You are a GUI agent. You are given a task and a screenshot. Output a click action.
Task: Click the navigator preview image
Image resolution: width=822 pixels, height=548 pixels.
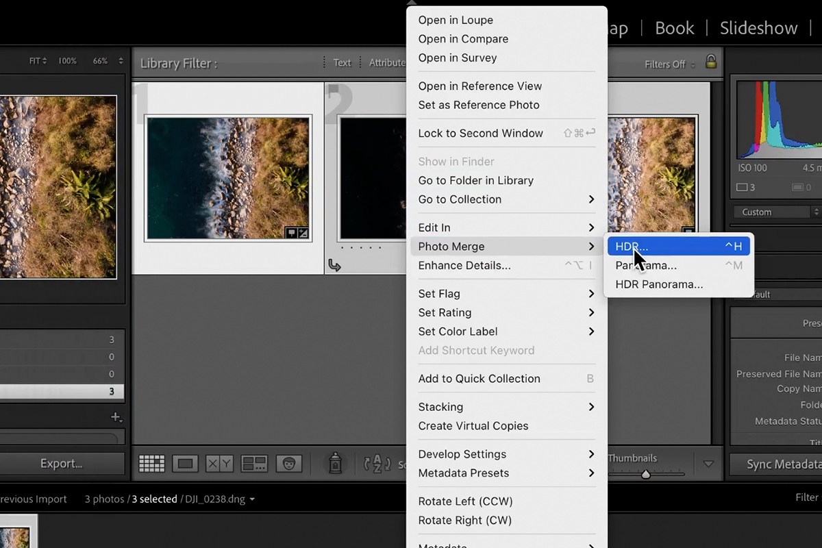(x=58, y=187)
